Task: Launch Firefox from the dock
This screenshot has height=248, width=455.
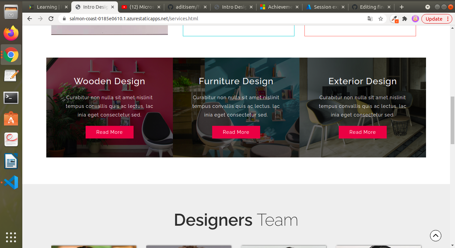Action: tap(11, 33)
